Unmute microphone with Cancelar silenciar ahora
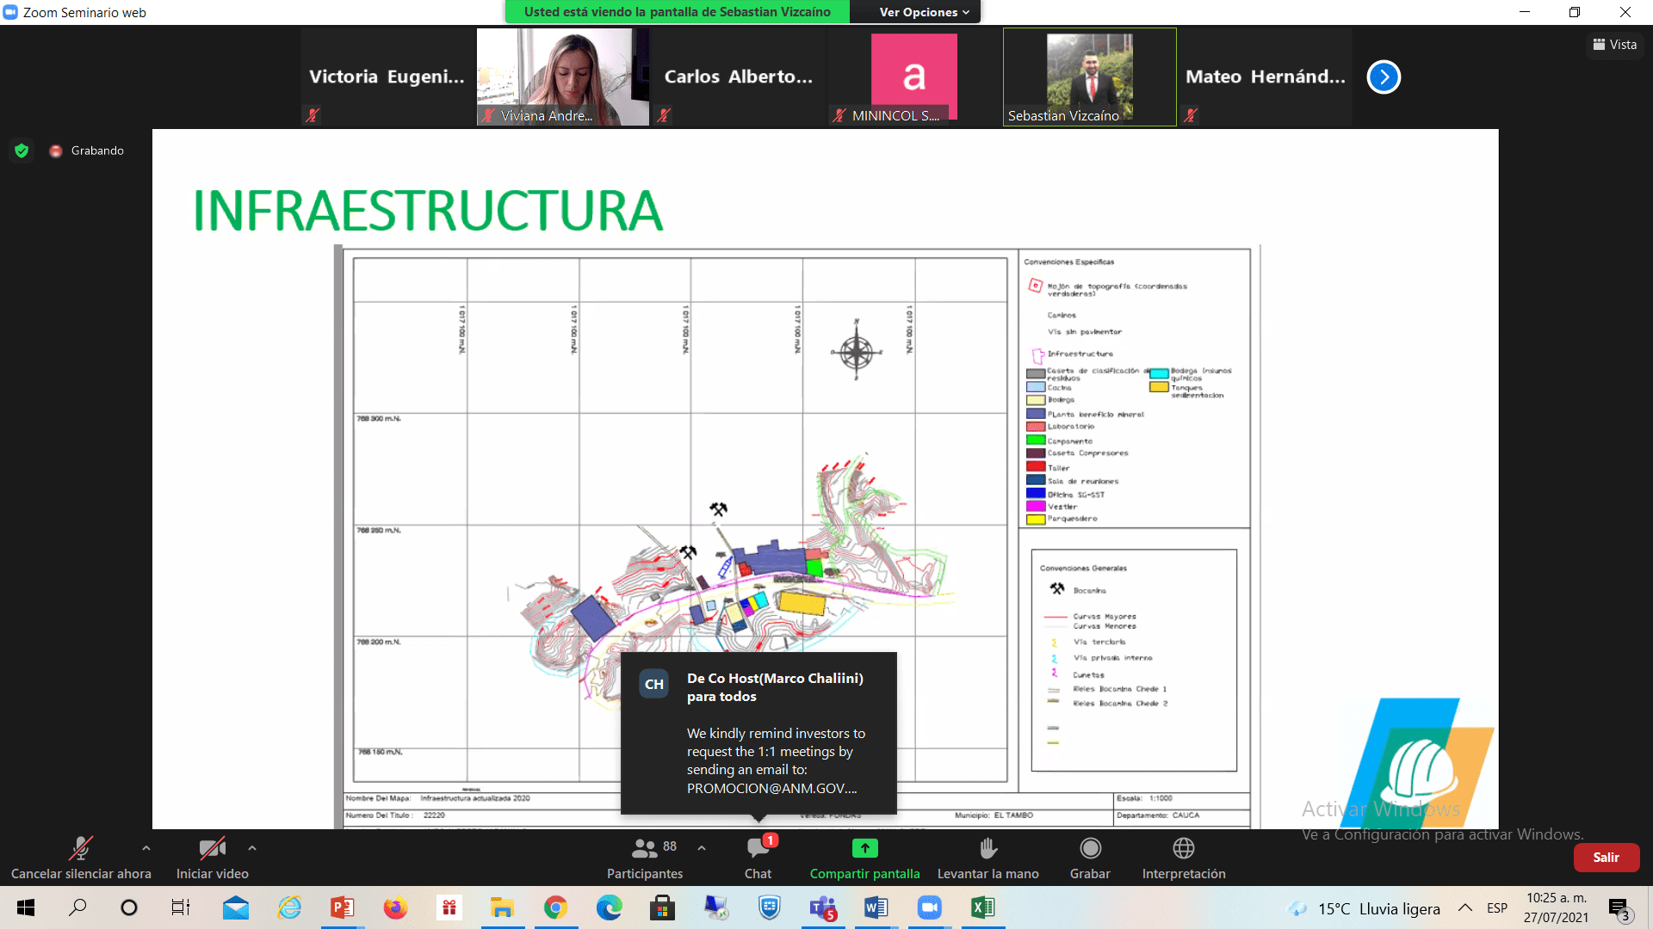The height and width of the screenshot is (929, 1653). click(81, 858)
